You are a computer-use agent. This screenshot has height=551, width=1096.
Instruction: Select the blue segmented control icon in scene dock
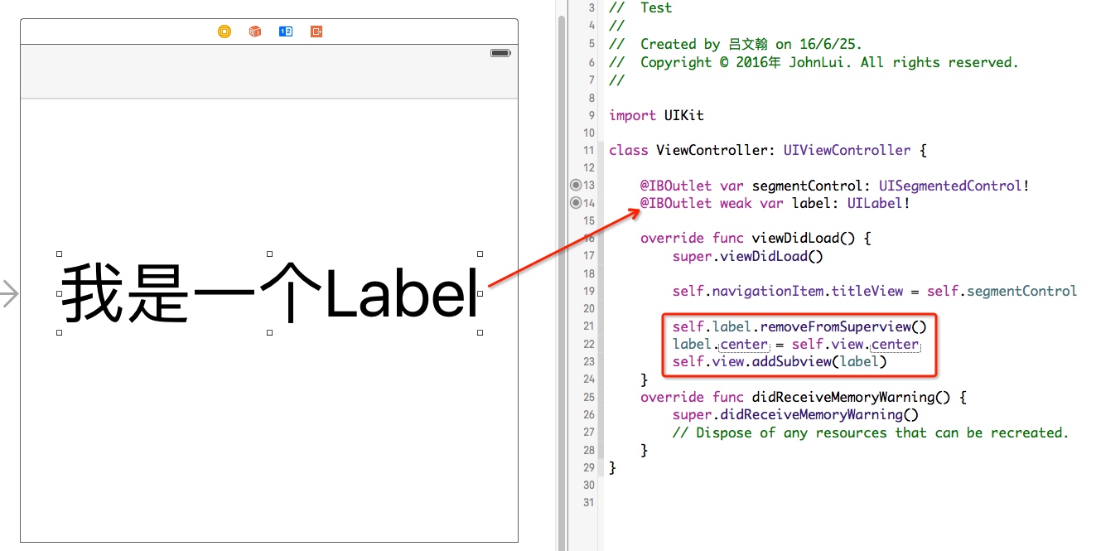[286, 31]
